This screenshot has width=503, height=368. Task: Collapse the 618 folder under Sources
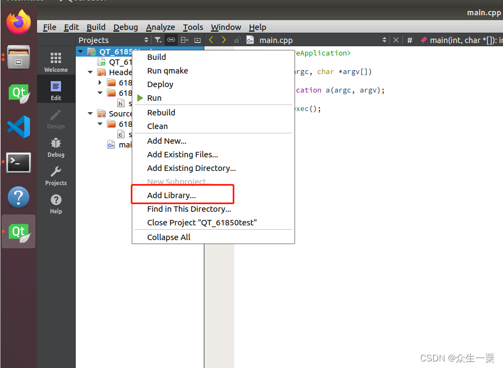pyautogui.click(x=100, y=124)
